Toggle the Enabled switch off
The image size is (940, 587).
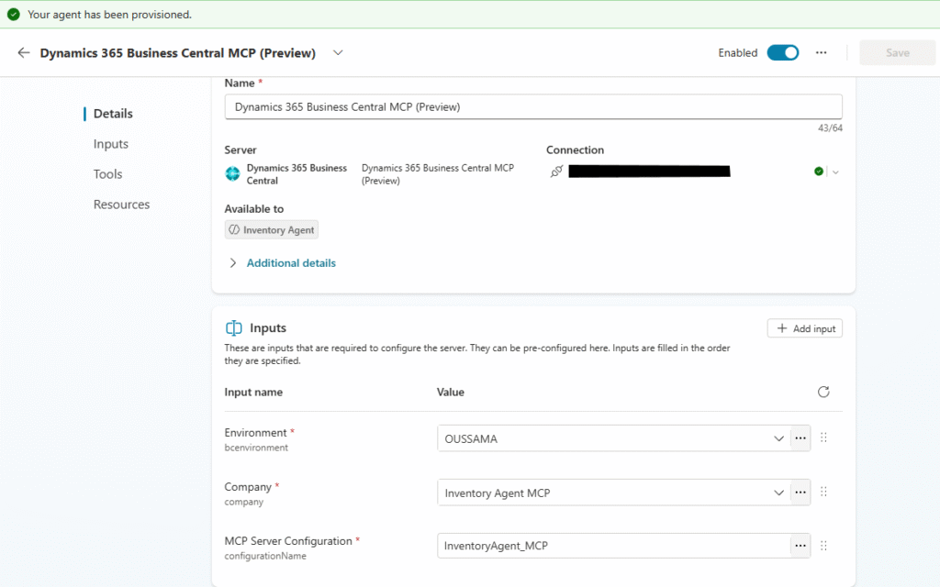(x=783, y=53)
